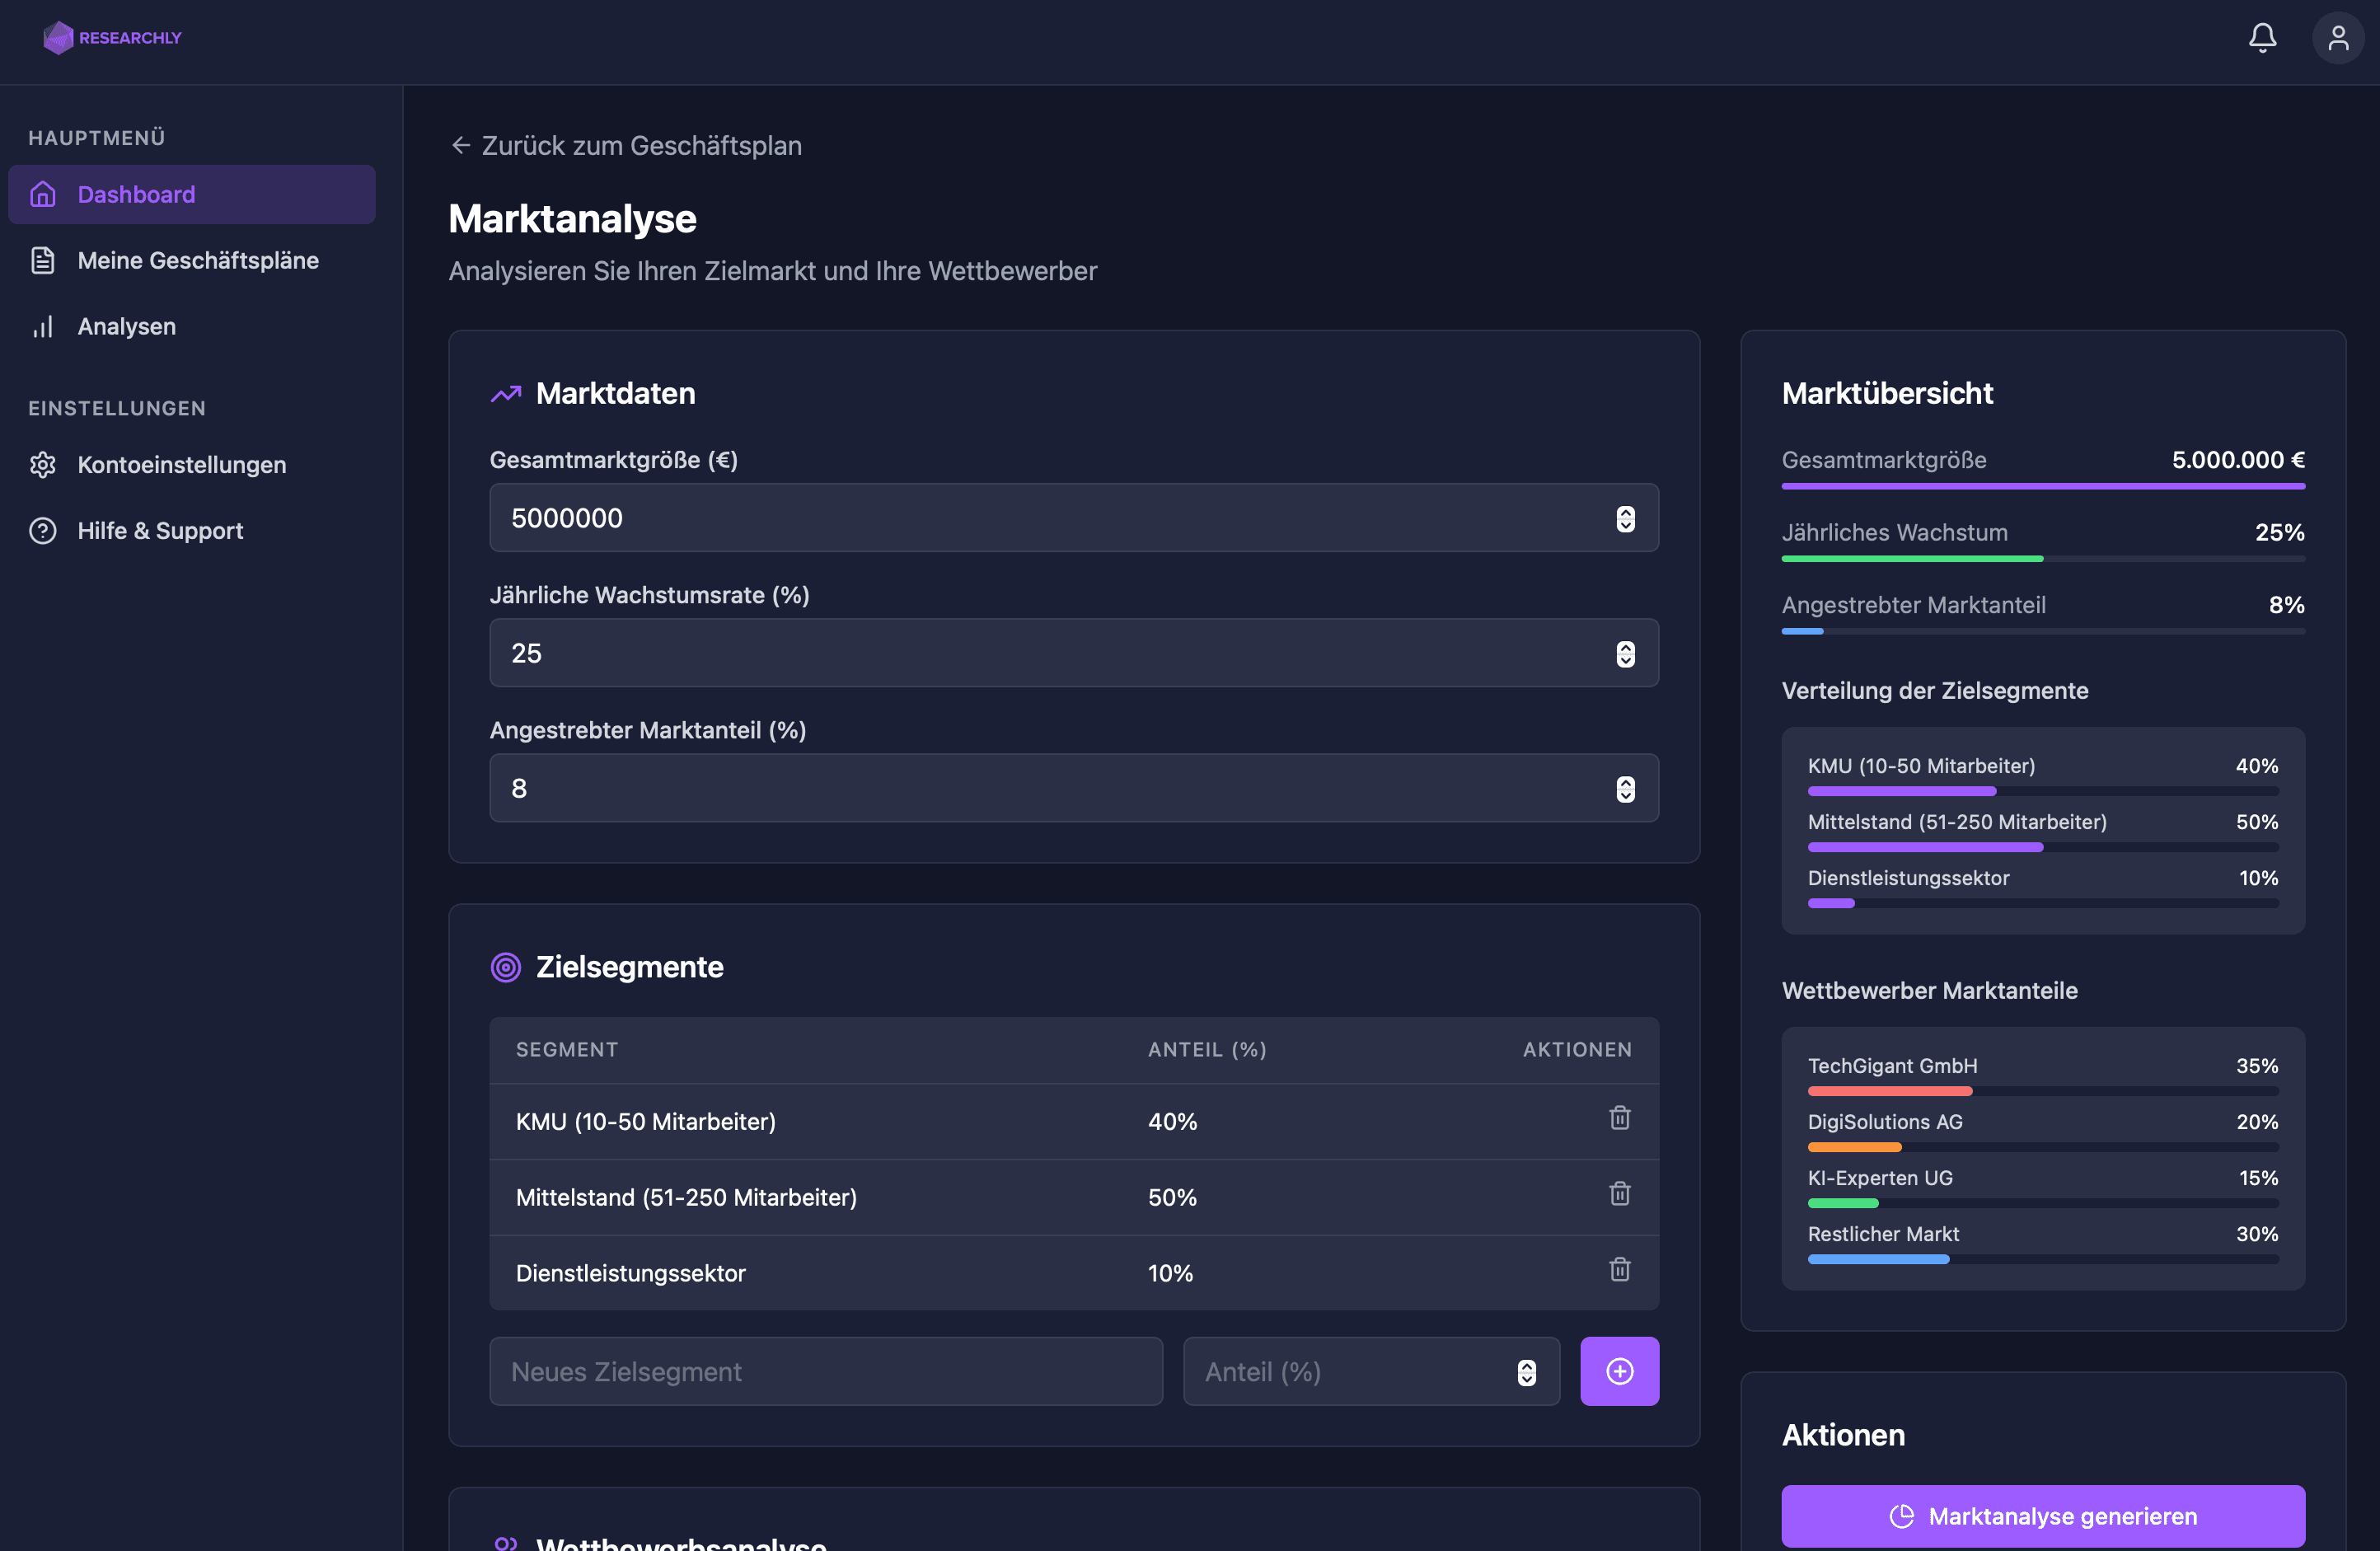
Task: Click the ANTEIL (%) column header
Action: pos(1207,1049)
